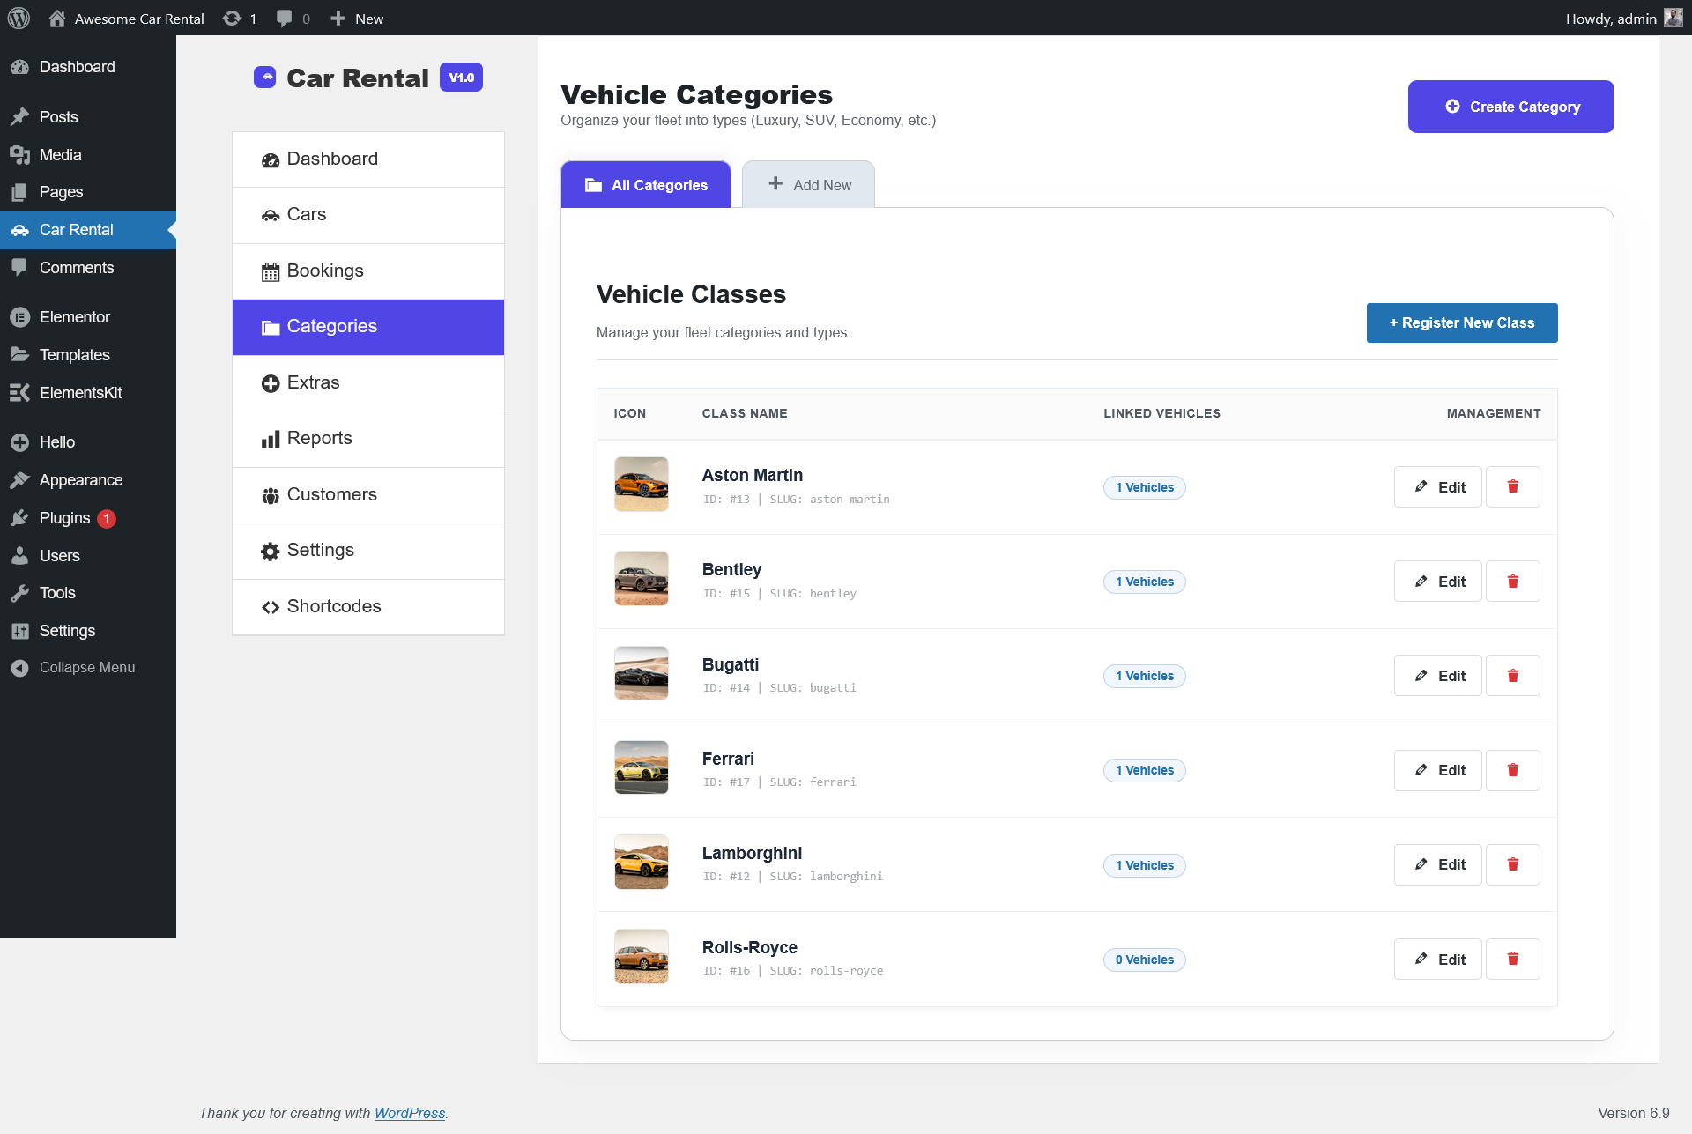The width and height of the screenshot is (1692, 1134).
Task: Open the Reports chart icon
Action: 271,438
